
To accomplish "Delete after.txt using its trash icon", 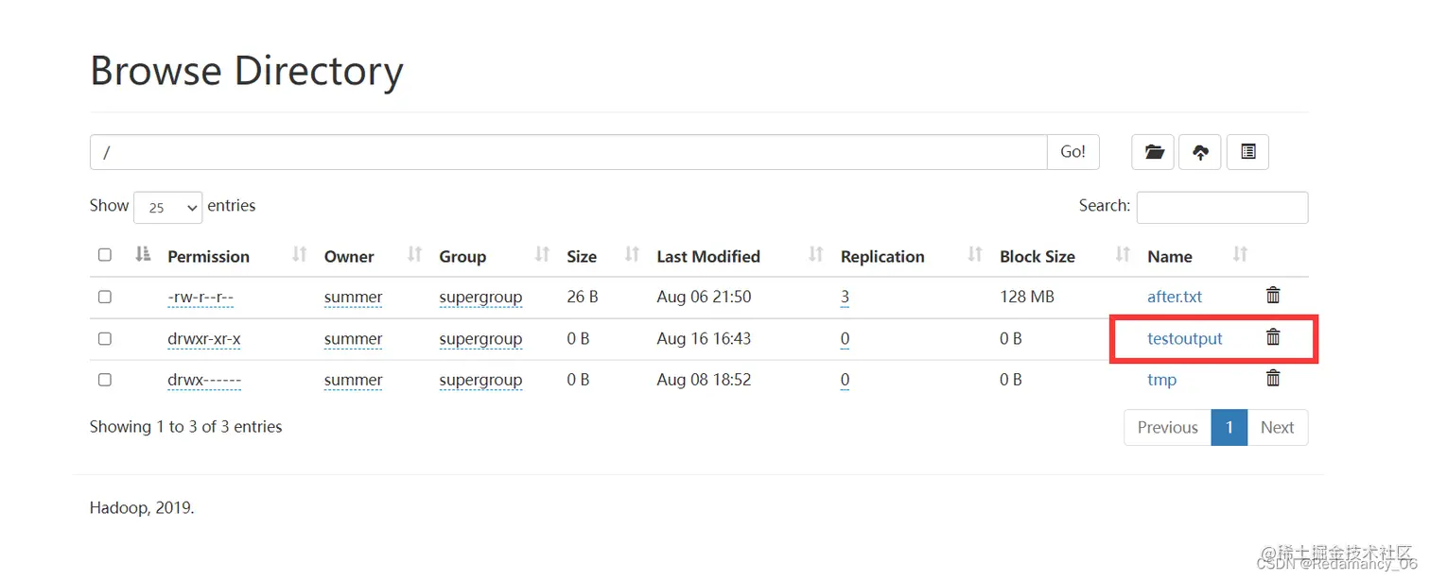I will pyautogui.click(x=1273, y=296).
